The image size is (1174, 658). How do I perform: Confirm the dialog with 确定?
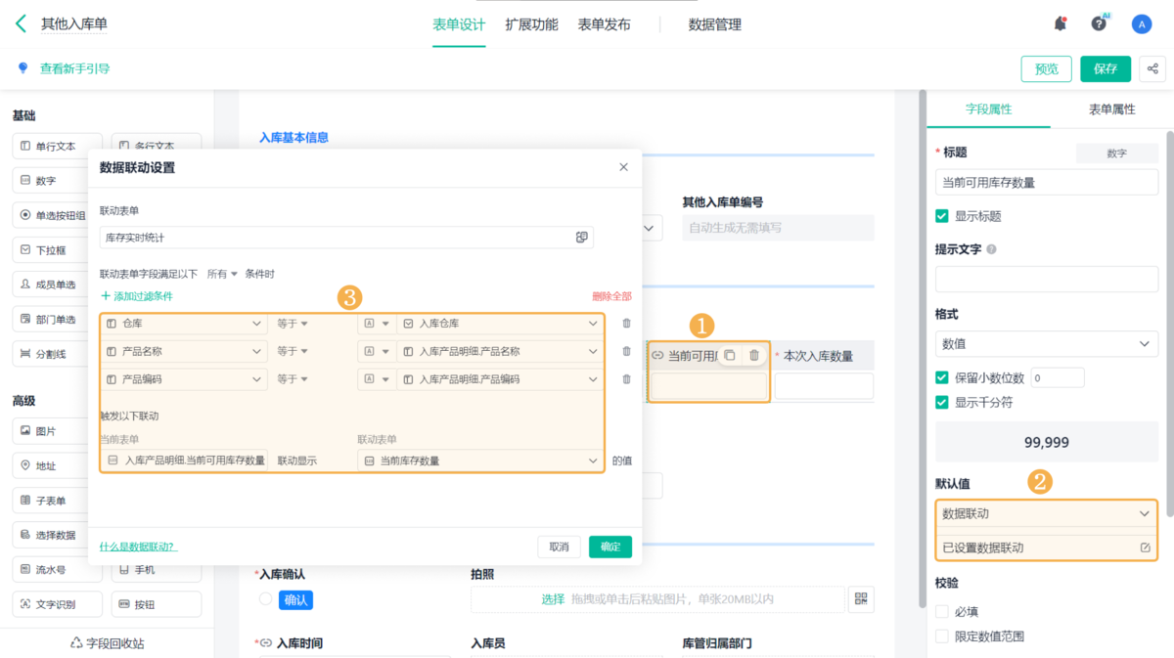tap(610, 547)
